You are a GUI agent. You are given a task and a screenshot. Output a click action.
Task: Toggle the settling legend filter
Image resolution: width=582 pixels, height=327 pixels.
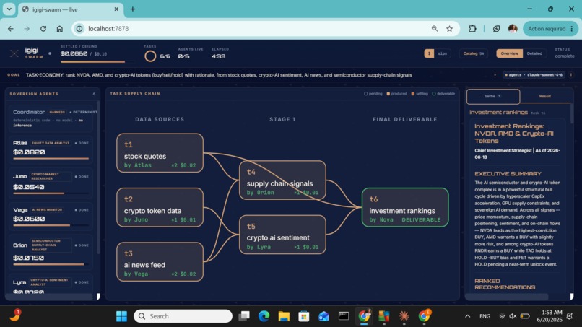(420, 94)
